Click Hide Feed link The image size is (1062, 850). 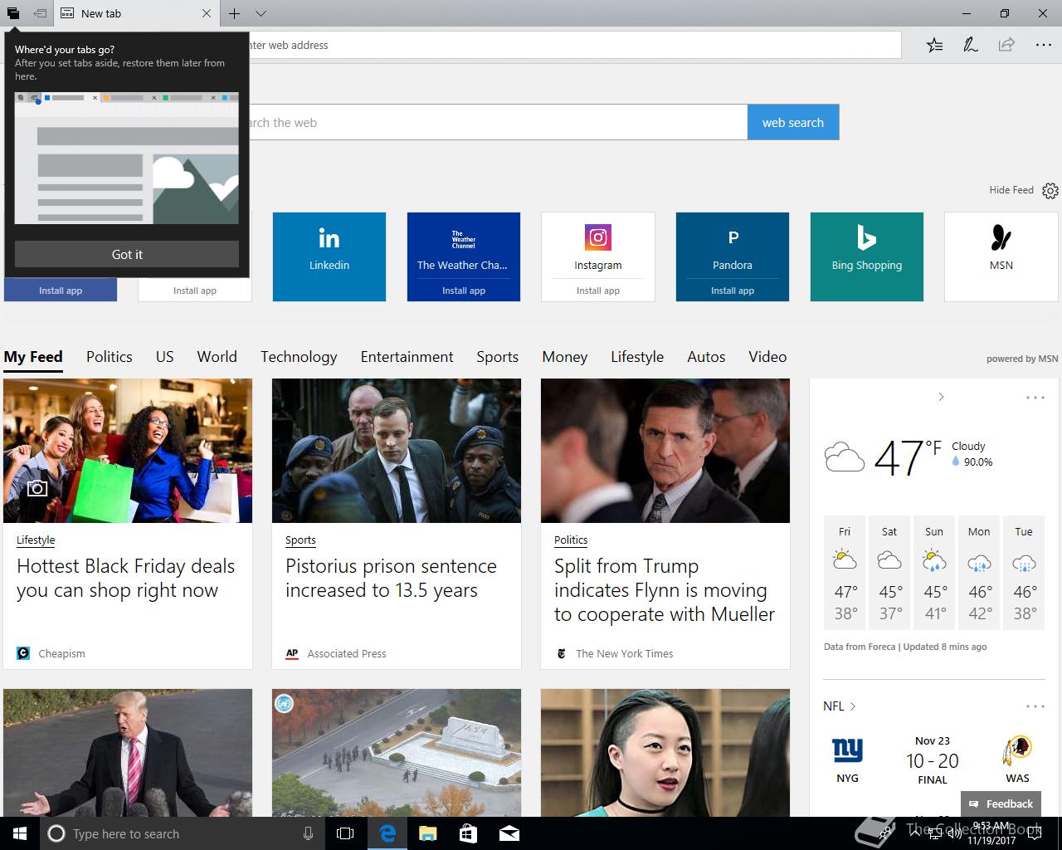click(x=1011, y=190)
